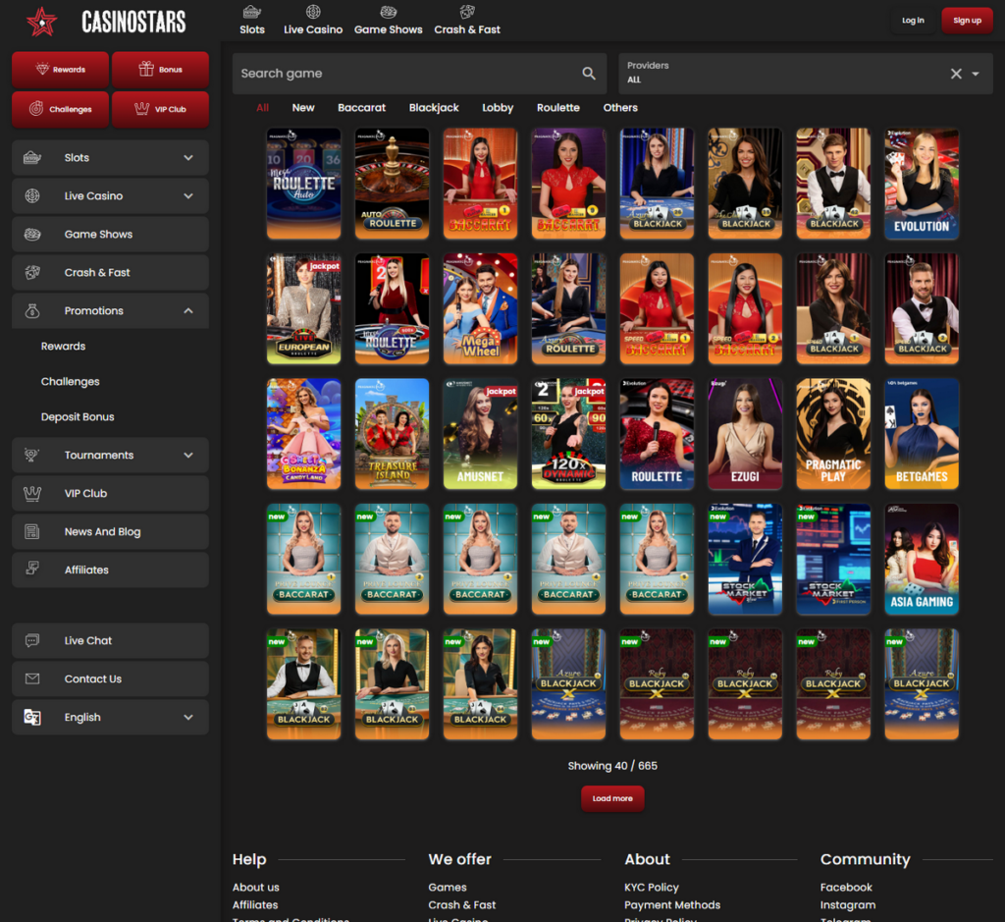Click the Log in button

tap(913, 21)
